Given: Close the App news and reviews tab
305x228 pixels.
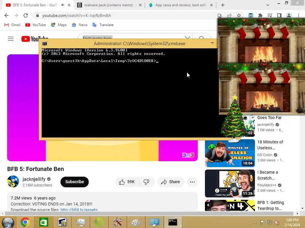Looking at the screenshot, I should [211, 5].
